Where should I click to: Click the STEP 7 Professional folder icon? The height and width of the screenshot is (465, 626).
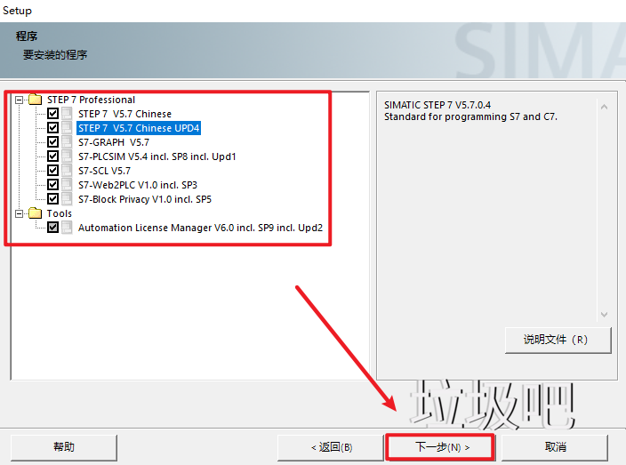36,100
